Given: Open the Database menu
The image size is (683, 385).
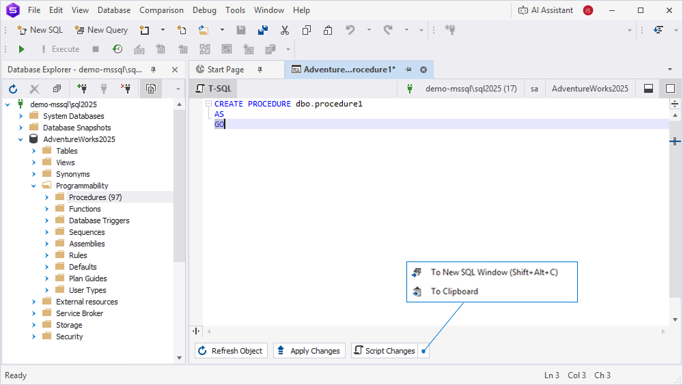Looking at the screenshot, I should pyautogui.click(x=113, y=10).
